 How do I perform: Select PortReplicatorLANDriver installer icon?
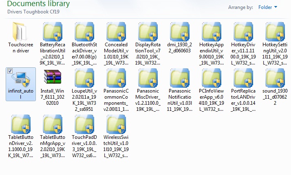tap(243, 78)
